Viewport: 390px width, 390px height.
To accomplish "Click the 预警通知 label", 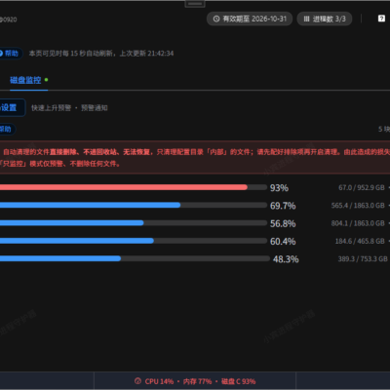I will click(x=95, y=108).
